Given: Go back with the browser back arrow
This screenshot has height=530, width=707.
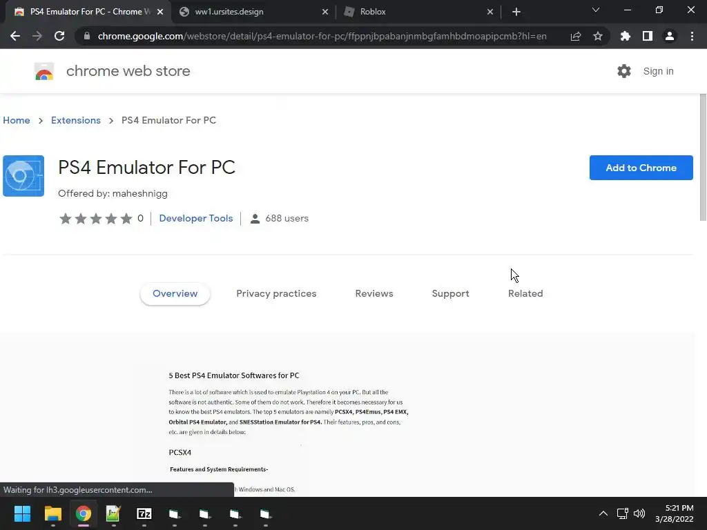Looking at the screenshot, I should 15,36.
